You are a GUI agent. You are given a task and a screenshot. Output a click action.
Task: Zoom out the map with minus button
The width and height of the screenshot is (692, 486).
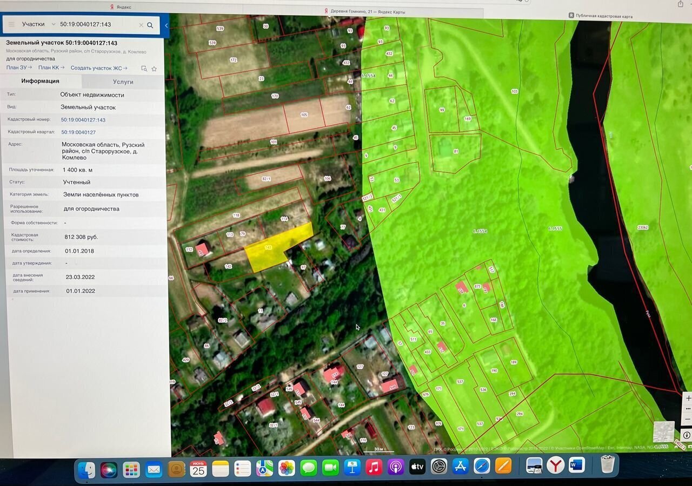coord(688,418)
